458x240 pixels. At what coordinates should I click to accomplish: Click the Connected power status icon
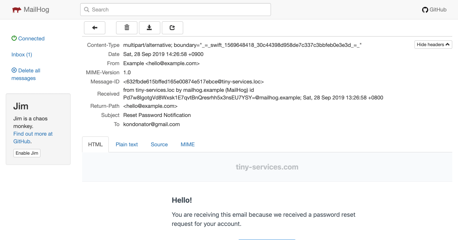pyautogui.click(x=14, y=38)
